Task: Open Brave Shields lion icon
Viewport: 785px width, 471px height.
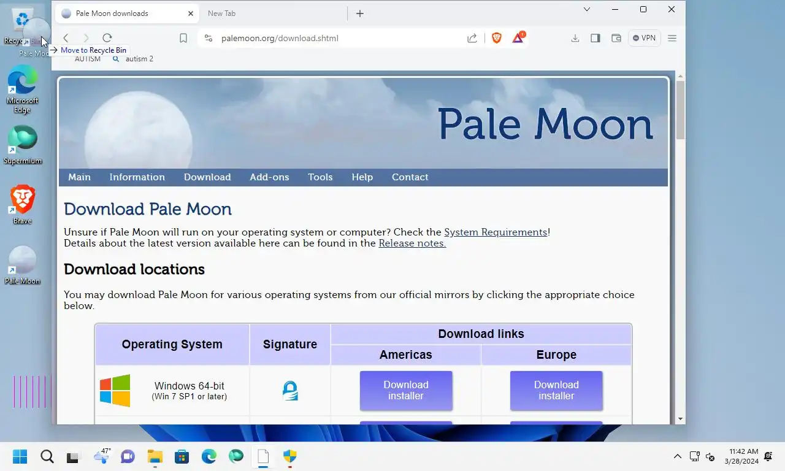Action: pyautogui.click(x=497, y=38)
